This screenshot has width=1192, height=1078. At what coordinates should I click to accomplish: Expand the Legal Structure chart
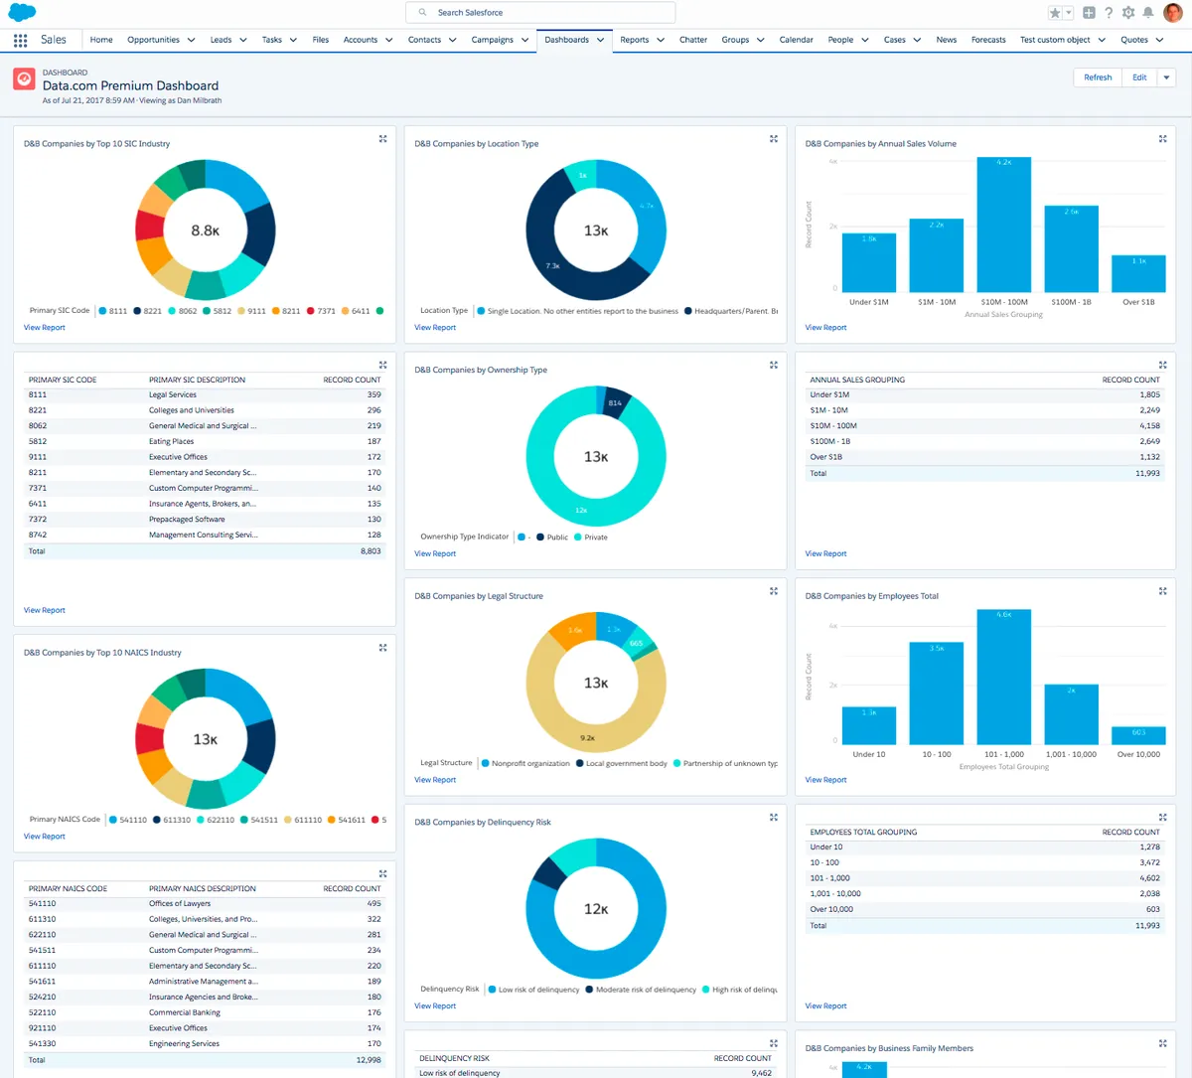pyautogui.click(x=774, y=591)
